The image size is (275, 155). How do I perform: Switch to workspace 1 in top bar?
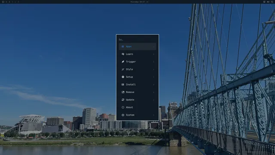pyautogui.click(x=6, y=2)
